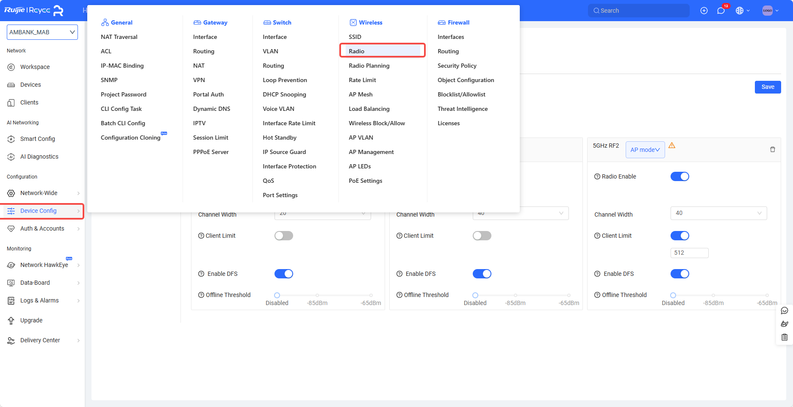Click the Logs & Alarms icon
The height and width of the screenshot is (407, 793).
11,300
